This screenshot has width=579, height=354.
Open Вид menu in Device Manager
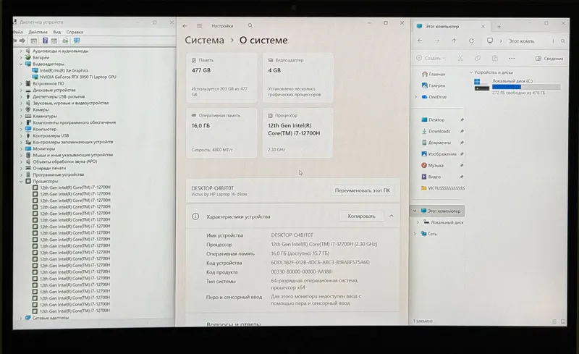click(57, 32)
